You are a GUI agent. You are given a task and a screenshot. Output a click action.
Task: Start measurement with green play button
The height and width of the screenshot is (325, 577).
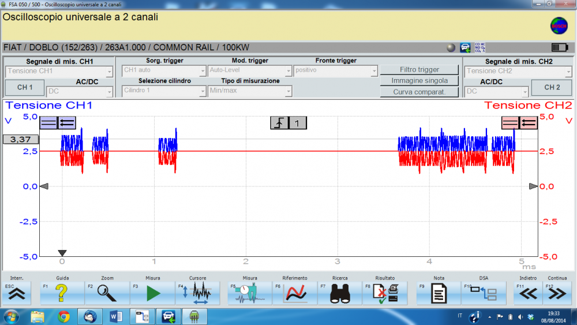point(152,293)
